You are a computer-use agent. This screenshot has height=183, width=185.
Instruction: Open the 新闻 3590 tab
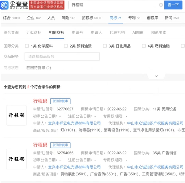coord(172,18)
